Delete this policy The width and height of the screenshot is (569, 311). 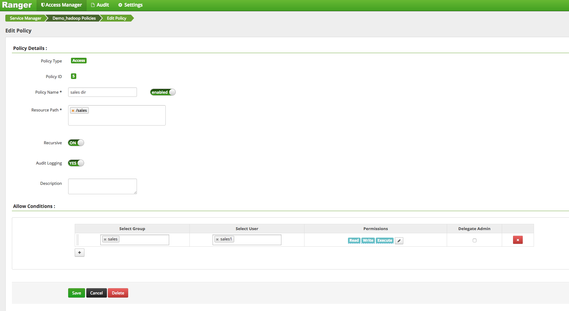[x=118, y=293]
